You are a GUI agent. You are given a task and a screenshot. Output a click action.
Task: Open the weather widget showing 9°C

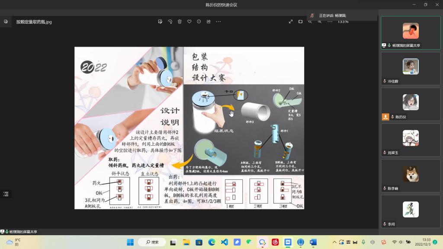[x=13, y=242]
